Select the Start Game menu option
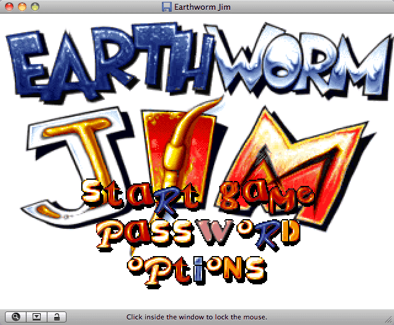 tap(198, 197)
